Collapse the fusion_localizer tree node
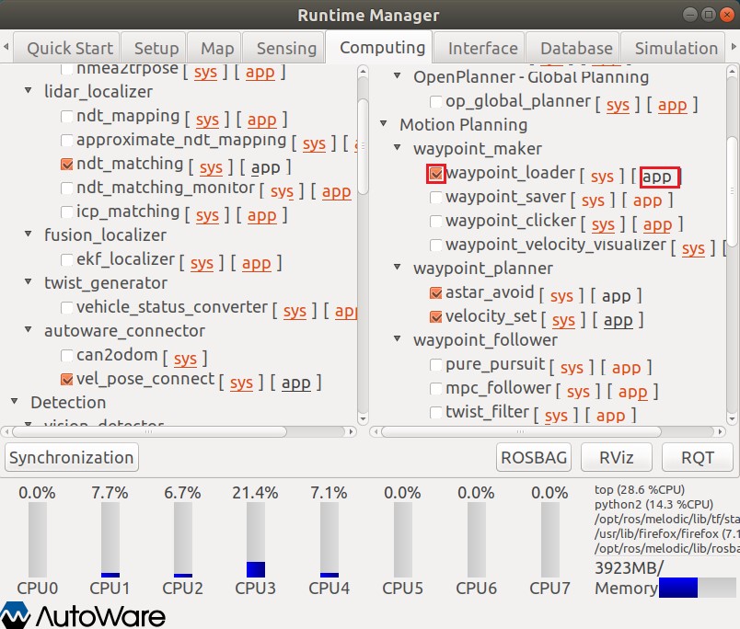 [x=29, y=234]
